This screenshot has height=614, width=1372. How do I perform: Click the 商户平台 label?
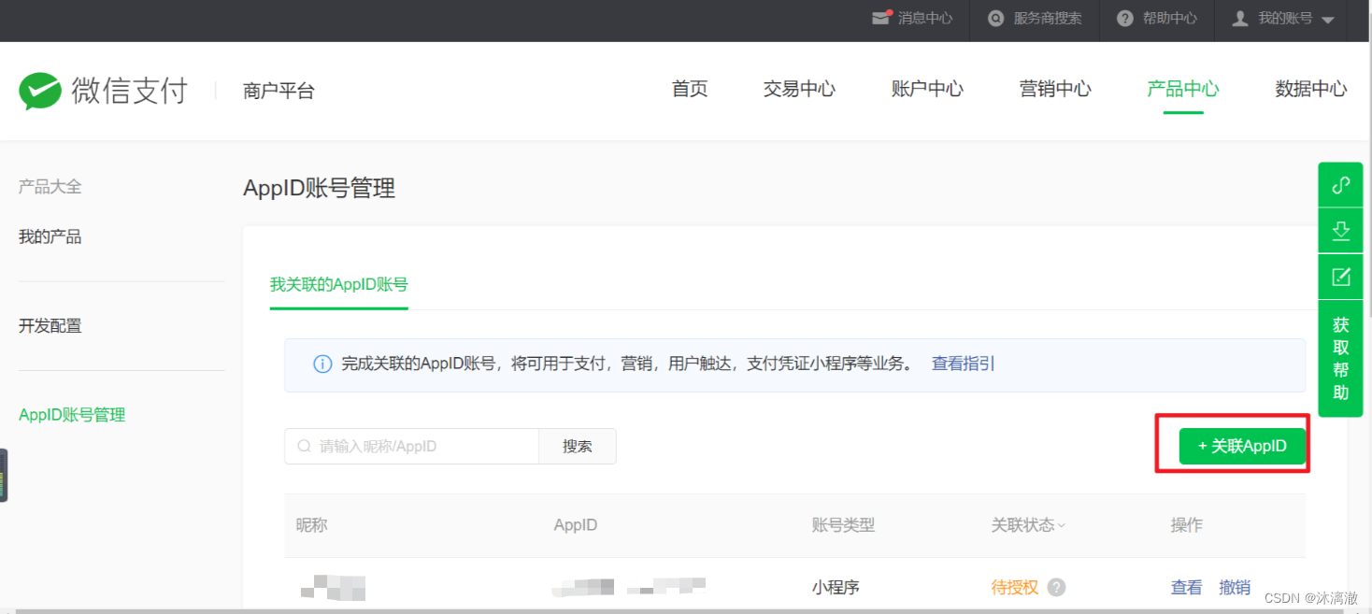279,91
